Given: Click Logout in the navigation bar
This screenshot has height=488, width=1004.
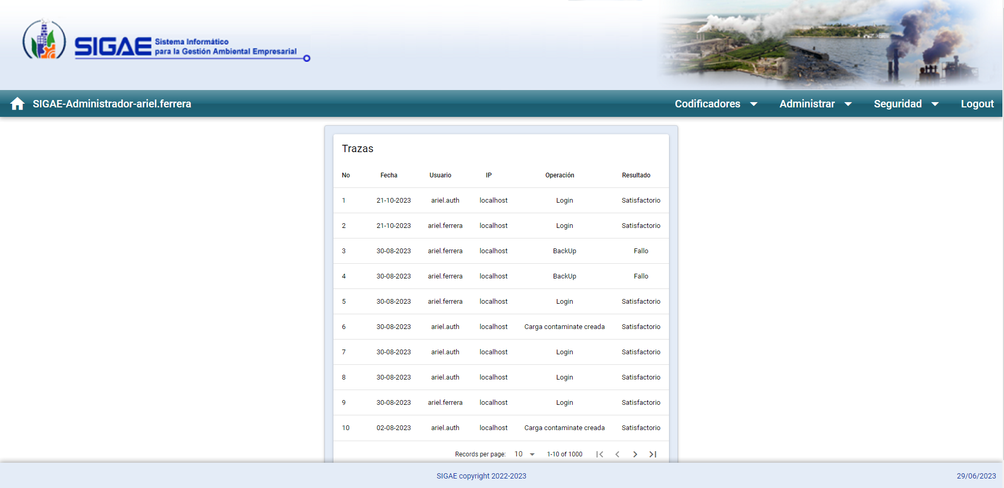Looking at the screenshot, I should pyautogui.click(x=977, y=104).
